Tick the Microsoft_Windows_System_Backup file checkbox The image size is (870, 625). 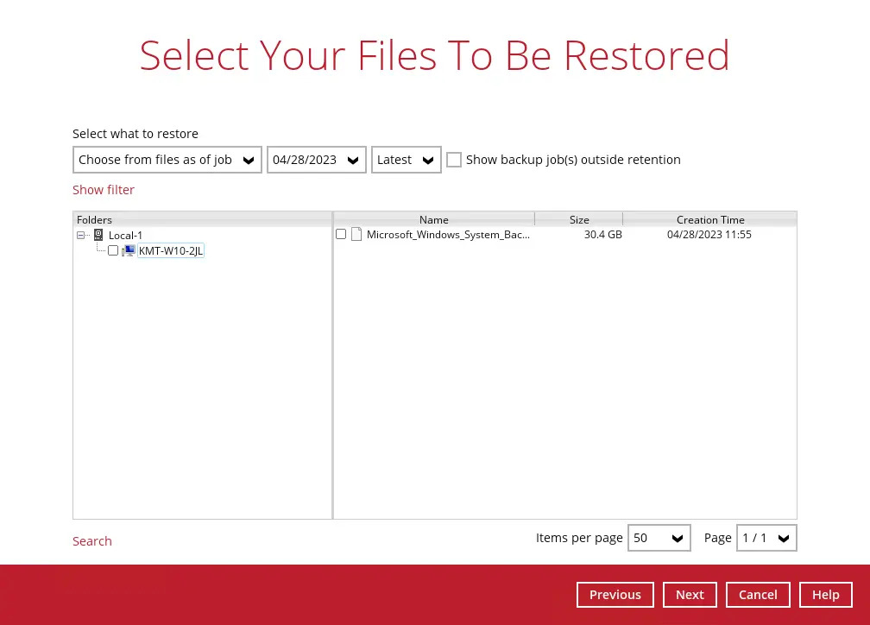click(x=341, y=234)
